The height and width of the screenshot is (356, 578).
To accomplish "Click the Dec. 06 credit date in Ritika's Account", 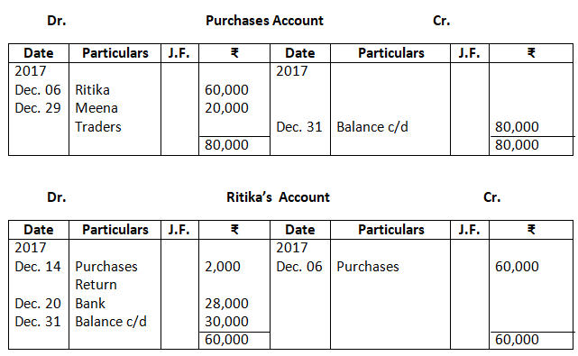I will pos(299,267).
